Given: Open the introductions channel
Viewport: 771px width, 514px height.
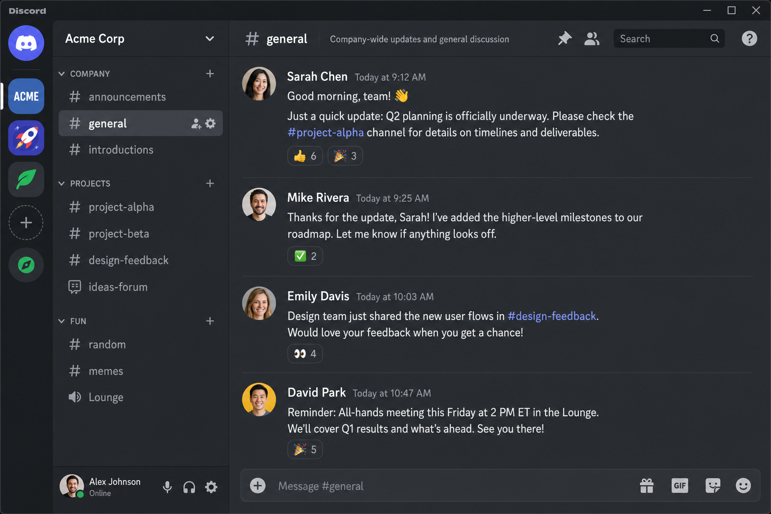Looking at the screenshot, I should coord(141,150).
